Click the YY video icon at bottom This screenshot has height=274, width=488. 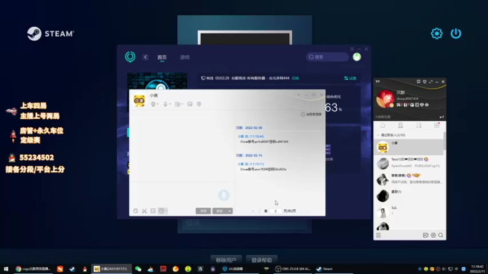coord(425,235)
